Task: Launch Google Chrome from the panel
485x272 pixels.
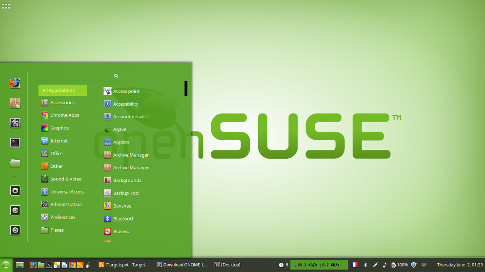Action: click(x=72, y=265)
